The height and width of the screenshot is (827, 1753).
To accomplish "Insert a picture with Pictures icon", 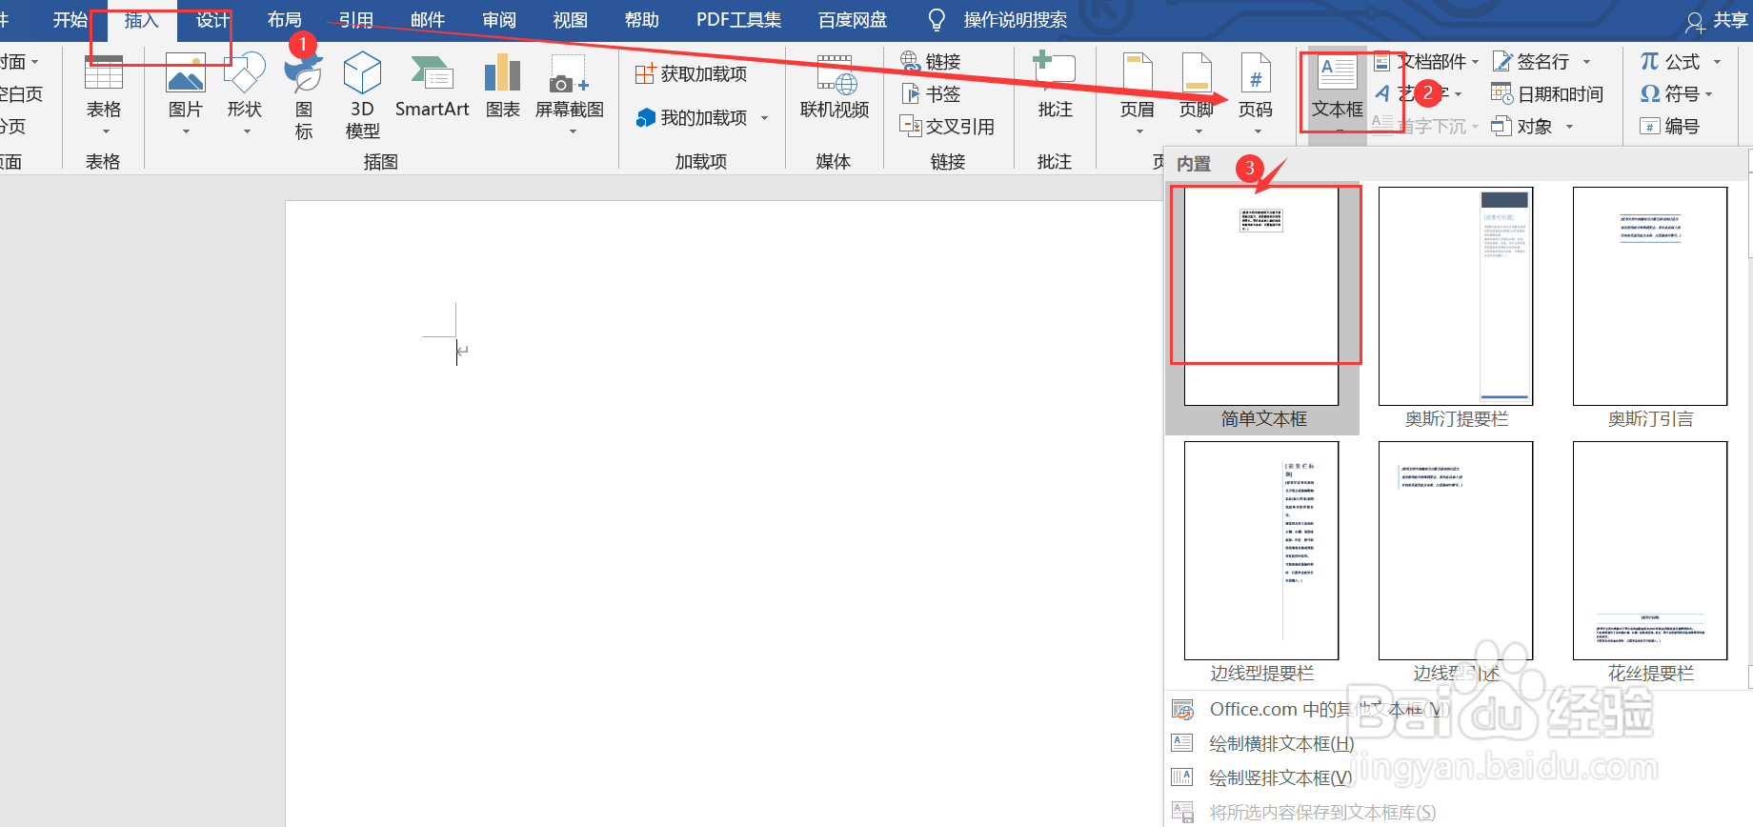I will (x=186, y=95).
